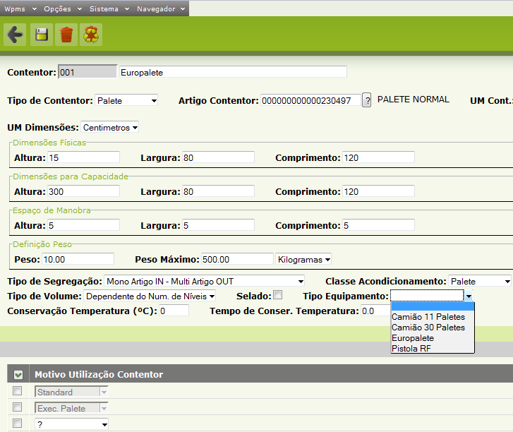
Task: Open the Tipo de Segregação dropdown
Action: coord(204,281)
